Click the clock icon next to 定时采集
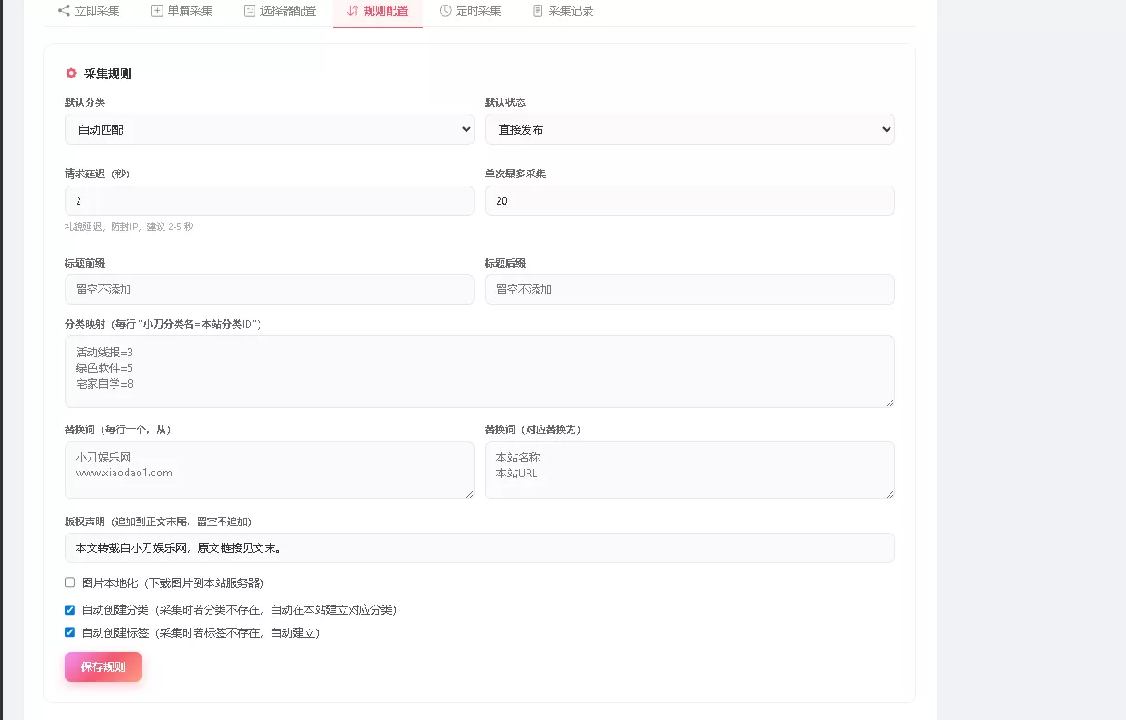This screenshot has height=720, width=1126. [x=444, y=10]
